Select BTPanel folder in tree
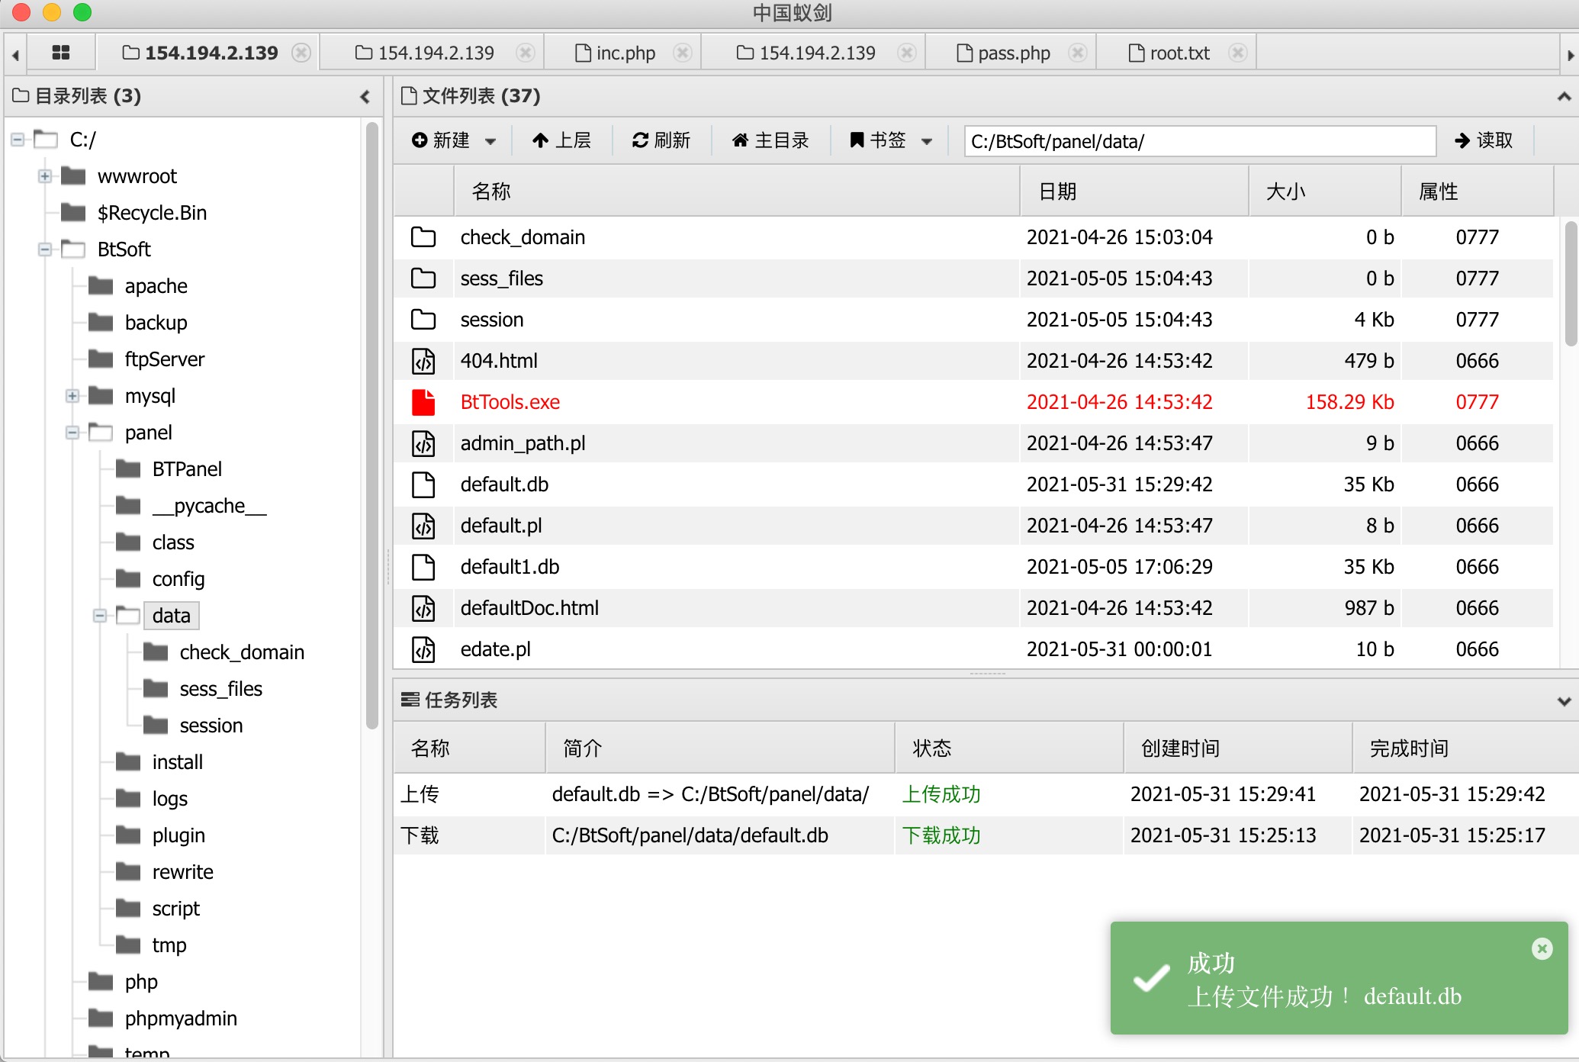 187,469
